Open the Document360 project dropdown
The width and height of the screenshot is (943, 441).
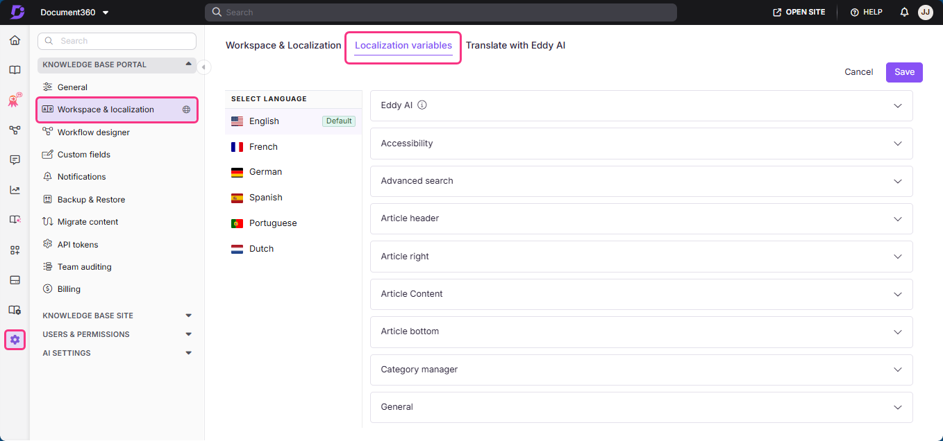(74, 12)
